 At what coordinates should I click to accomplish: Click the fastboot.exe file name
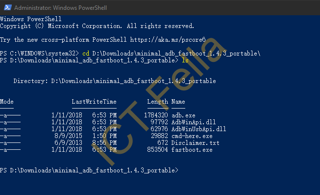(192, 150)
